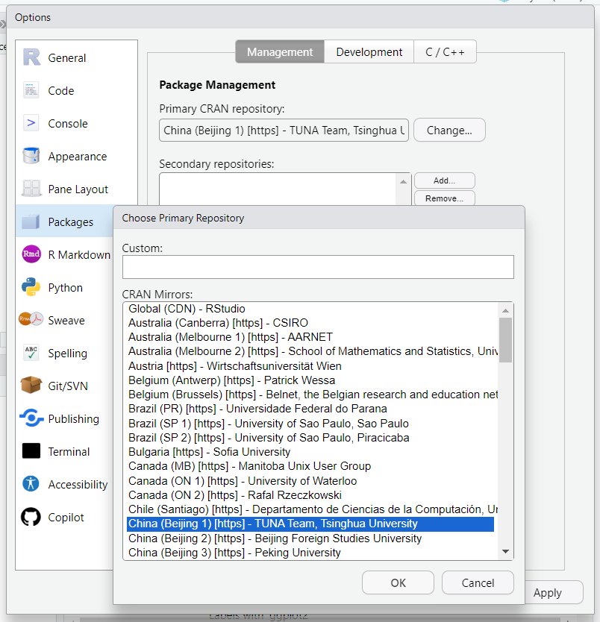
Task: Select Global (CDN) - RStudio mirror
Action: tap(187, 309)
